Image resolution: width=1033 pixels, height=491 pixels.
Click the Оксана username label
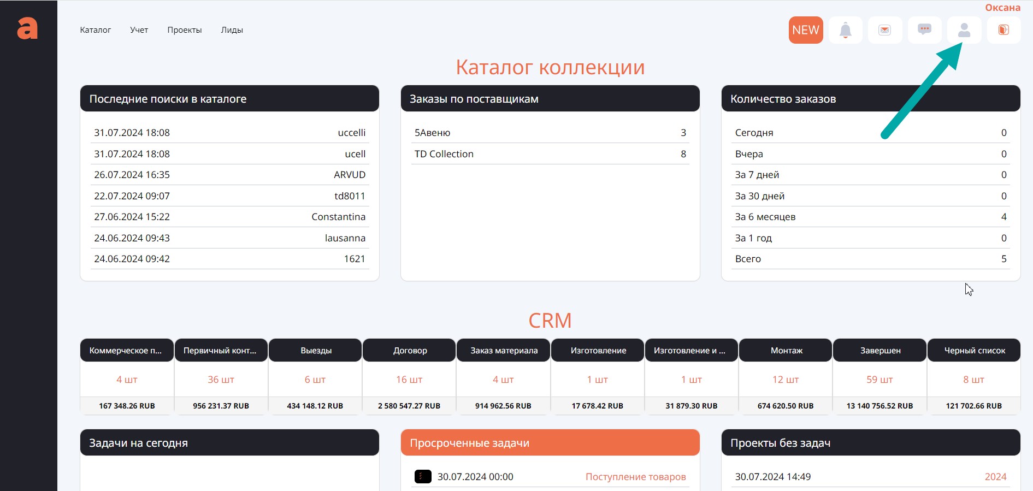point(1002,8)
